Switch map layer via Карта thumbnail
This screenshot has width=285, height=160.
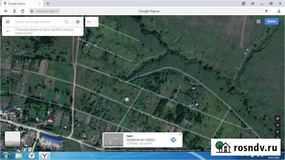pos(12,139)
